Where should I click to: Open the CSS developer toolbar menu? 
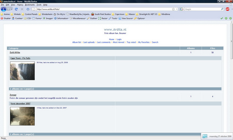pyautogui.click(x=28, y=18)
